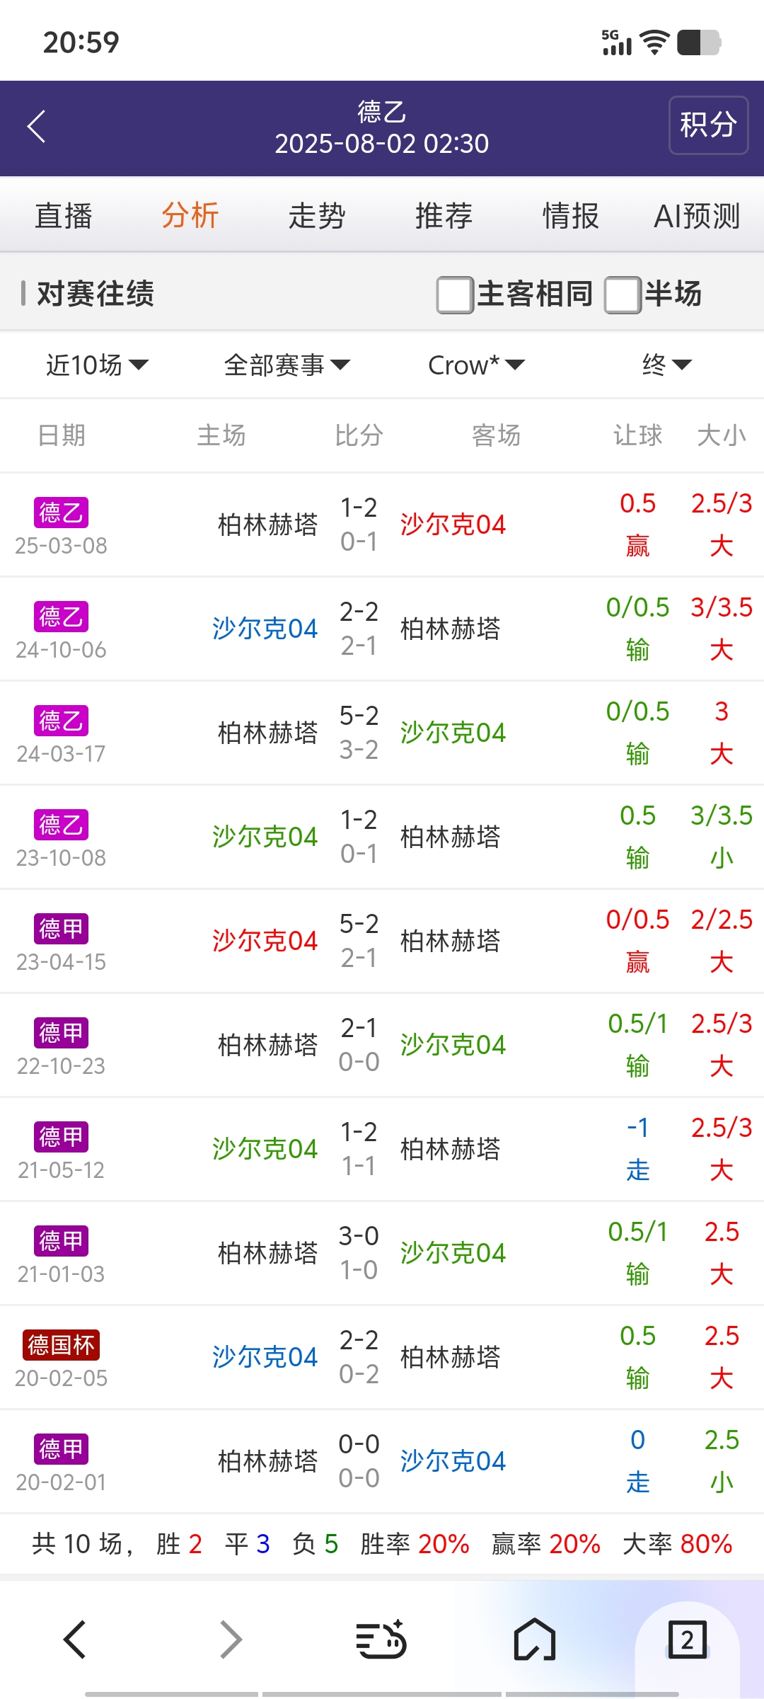Open the 全部赛事 filter dropdown
The height and width of the screenshot is (1699, 764).
coord(286,365)
